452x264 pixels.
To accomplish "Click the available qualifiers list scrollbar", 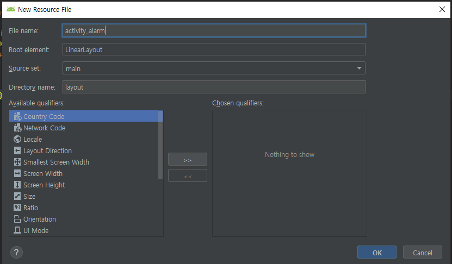I will click(160, 145).
